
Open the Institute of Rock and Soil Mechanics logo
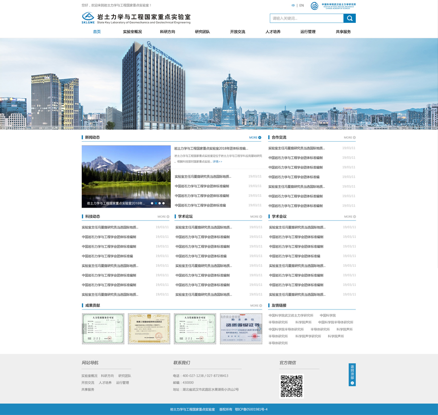[333, 5]
